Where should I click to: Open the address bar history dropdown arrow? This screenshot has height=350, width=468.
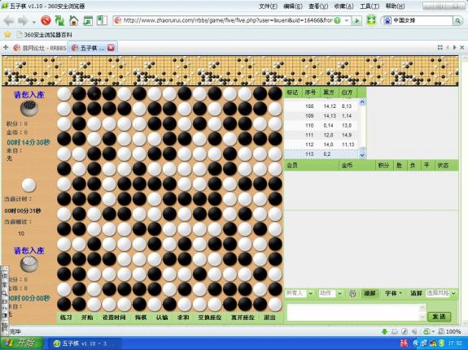(347, 20)
